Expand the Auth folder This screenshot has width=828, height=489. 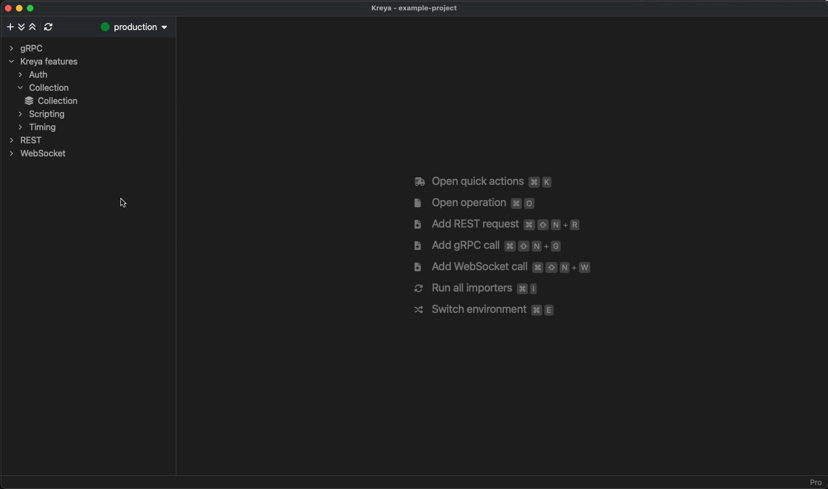point(20,74)
